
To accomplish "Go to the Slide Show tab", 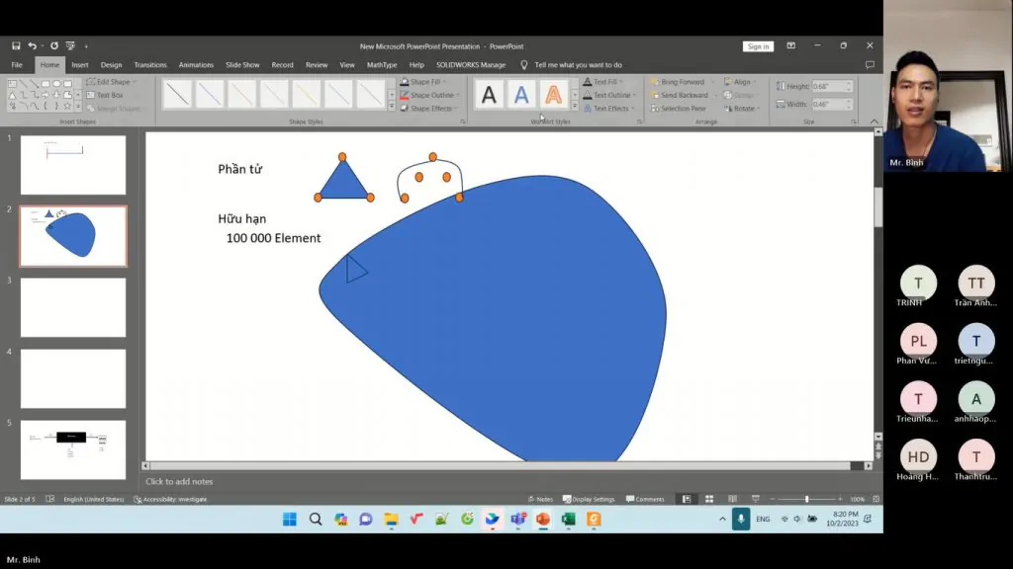I will tap(242, 65).
